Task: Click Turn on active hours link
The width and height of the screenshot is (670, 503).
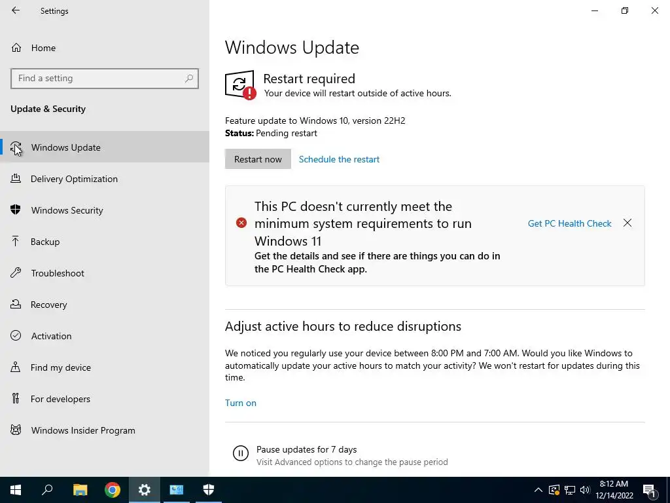Action: coord(241,403)
